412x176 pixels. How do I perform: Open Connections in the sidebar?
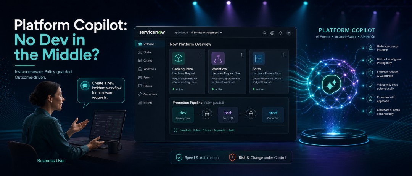click(x=150, y=94)
